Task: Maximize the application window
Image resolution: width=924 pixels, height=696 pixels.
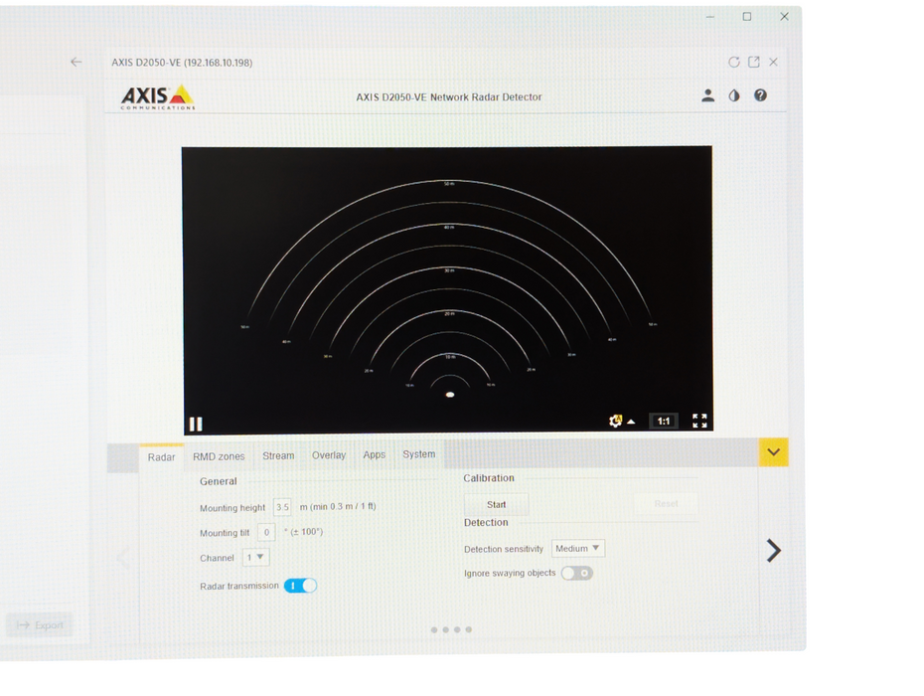Action: 746,17
